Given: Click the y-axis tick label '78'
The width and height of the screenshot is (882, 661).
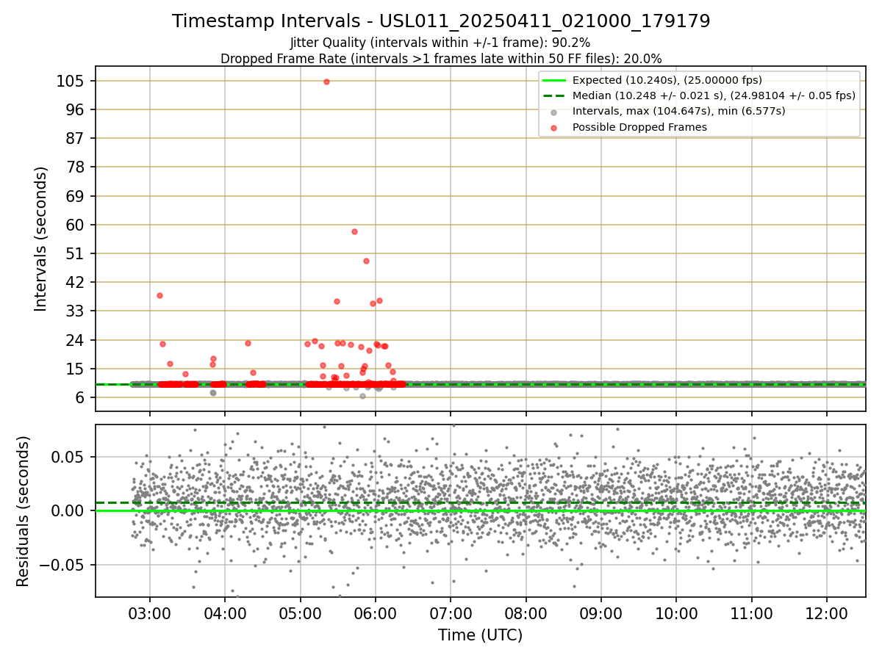Looking at the screenshot, I should [76, 167].
